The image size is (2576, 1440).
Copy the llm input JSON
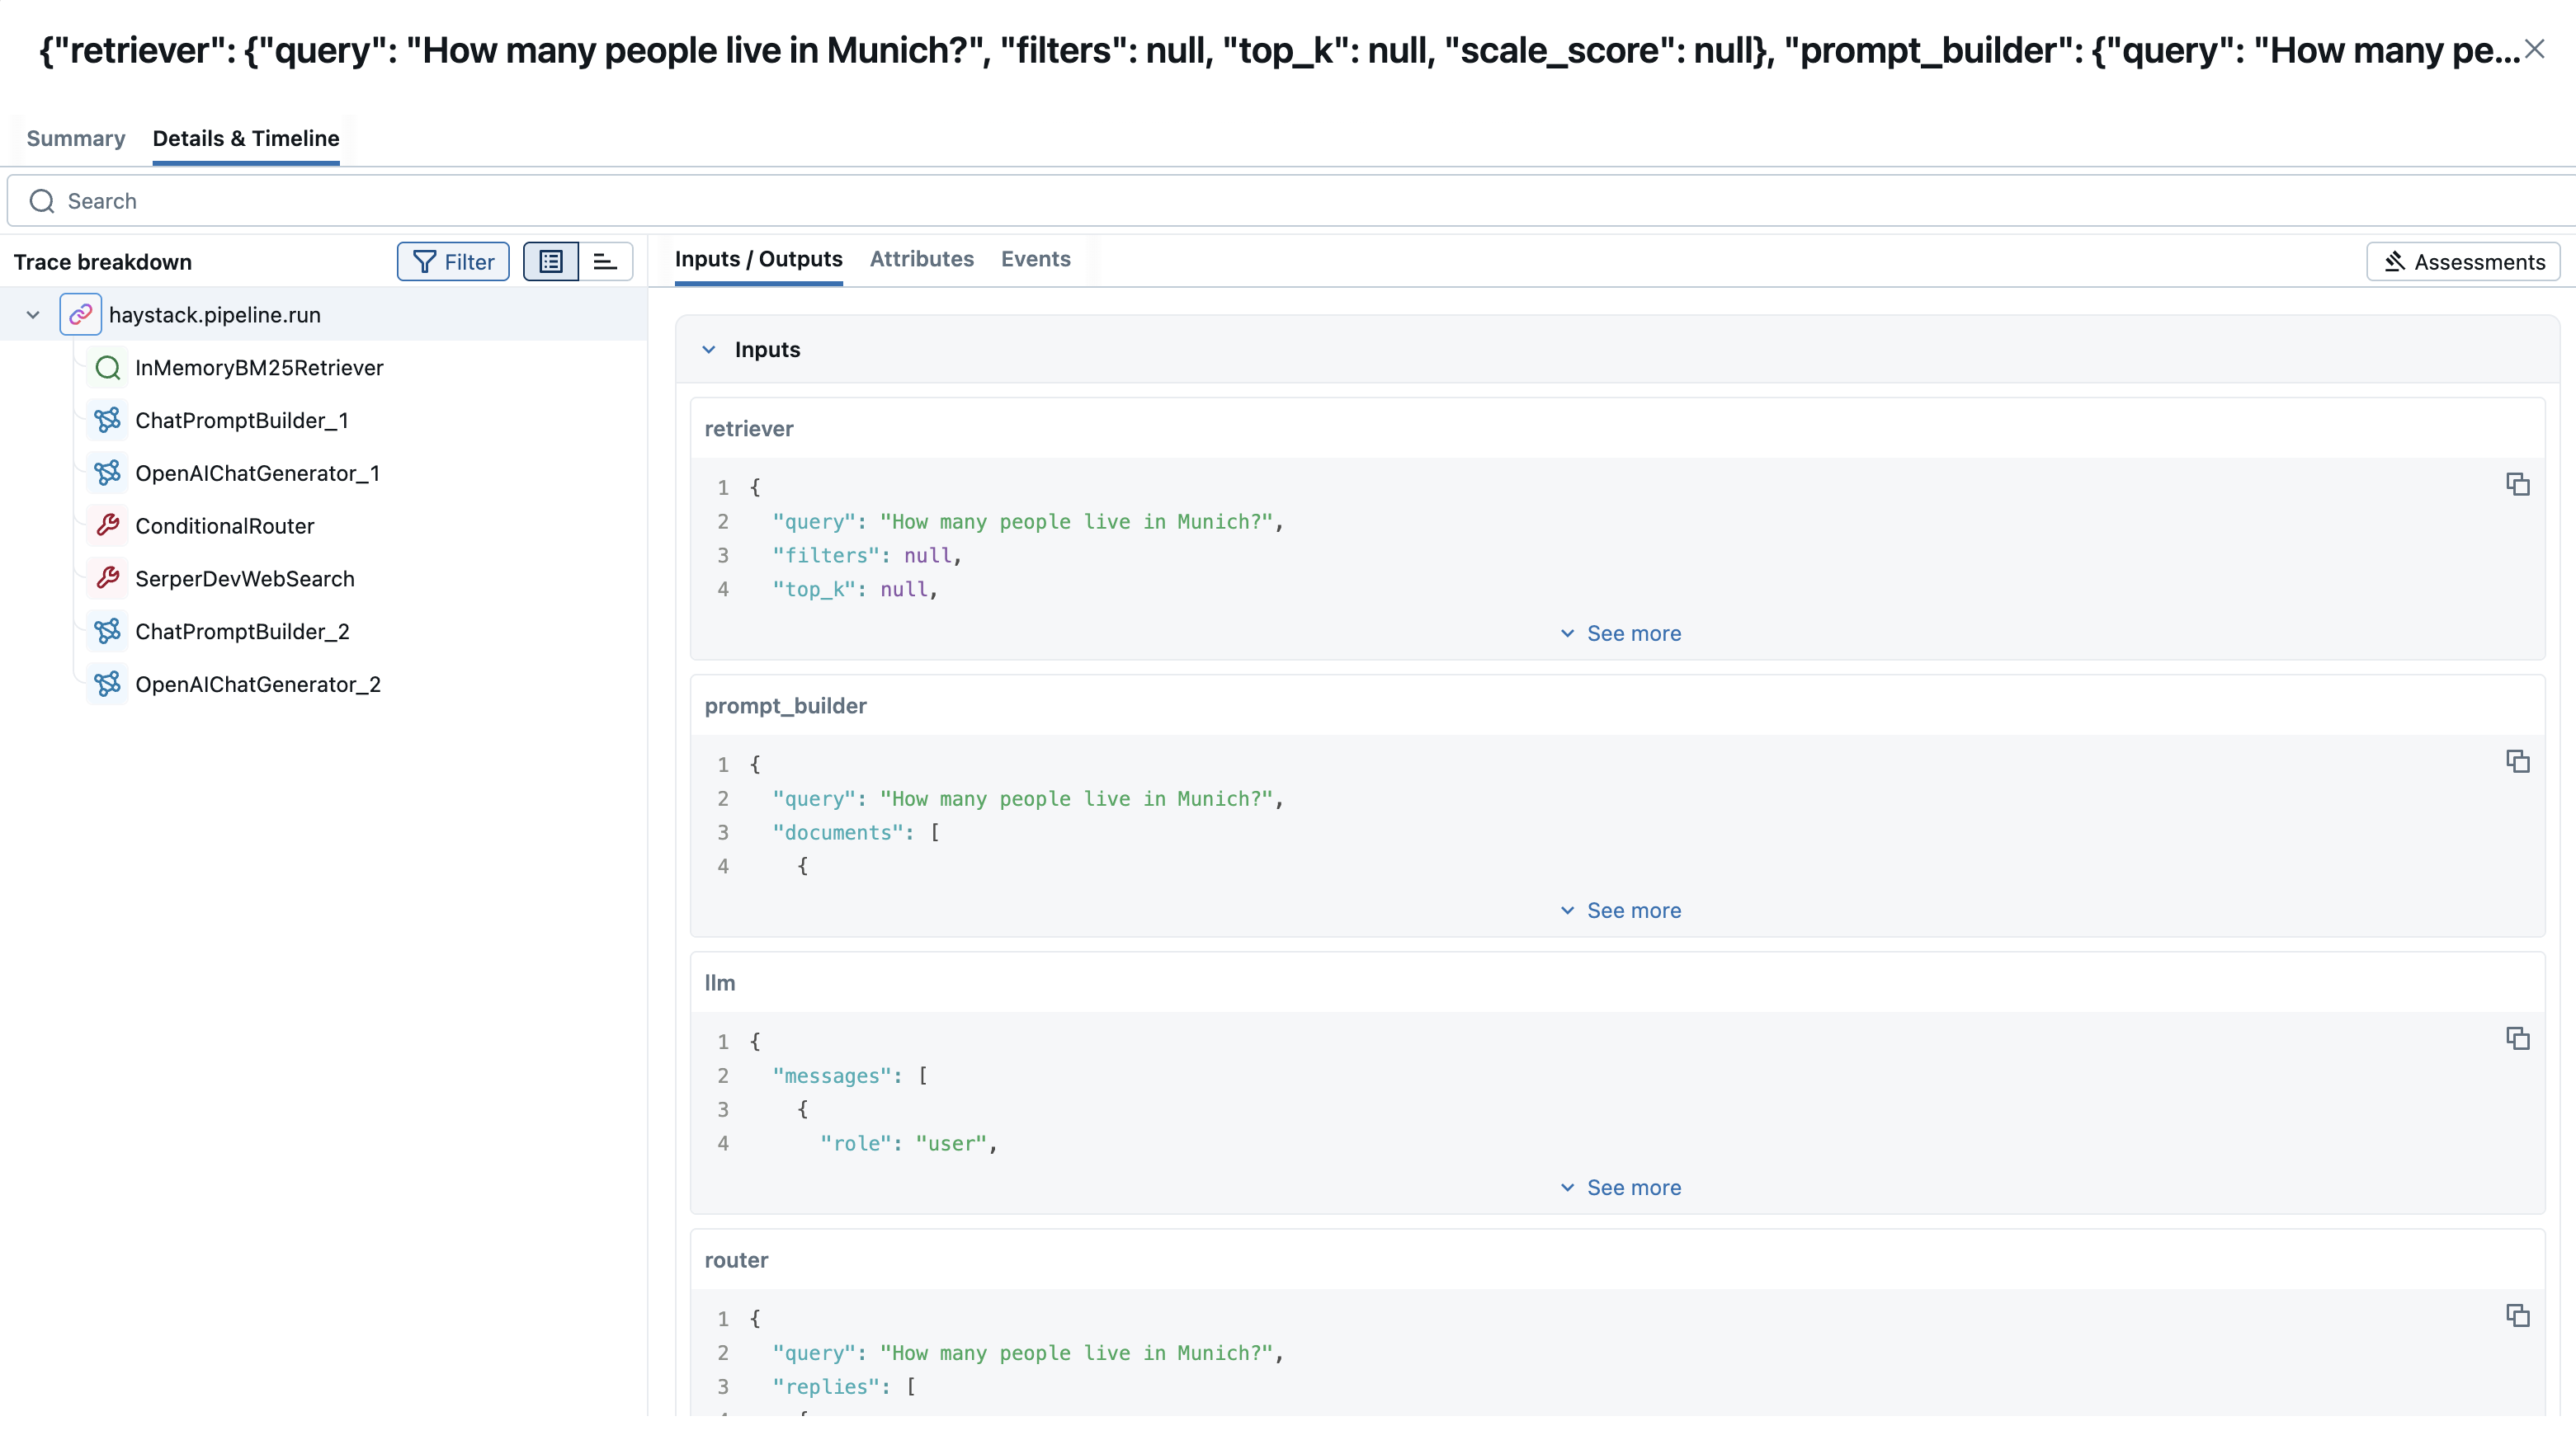pyautogui.click(x=2518, y=1038)
